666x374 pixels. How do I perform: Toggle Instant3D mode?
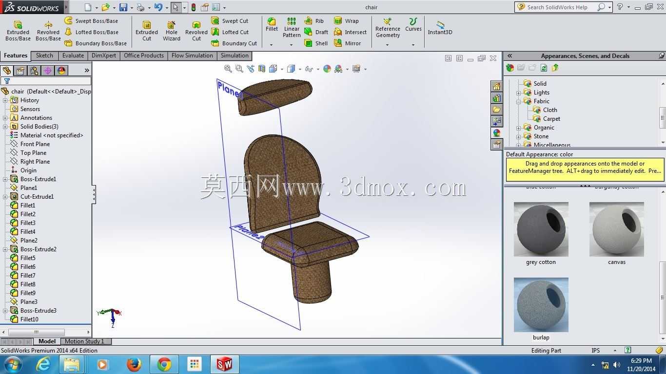[x=440, y=28]
